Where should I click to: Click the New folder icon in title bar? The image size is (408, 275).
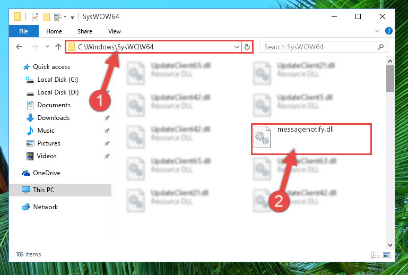pos(47,17)
